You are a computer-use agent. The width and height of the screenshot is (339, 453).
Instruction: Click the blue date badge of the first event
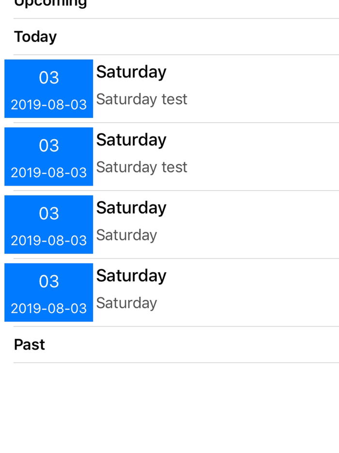(48, 89)
